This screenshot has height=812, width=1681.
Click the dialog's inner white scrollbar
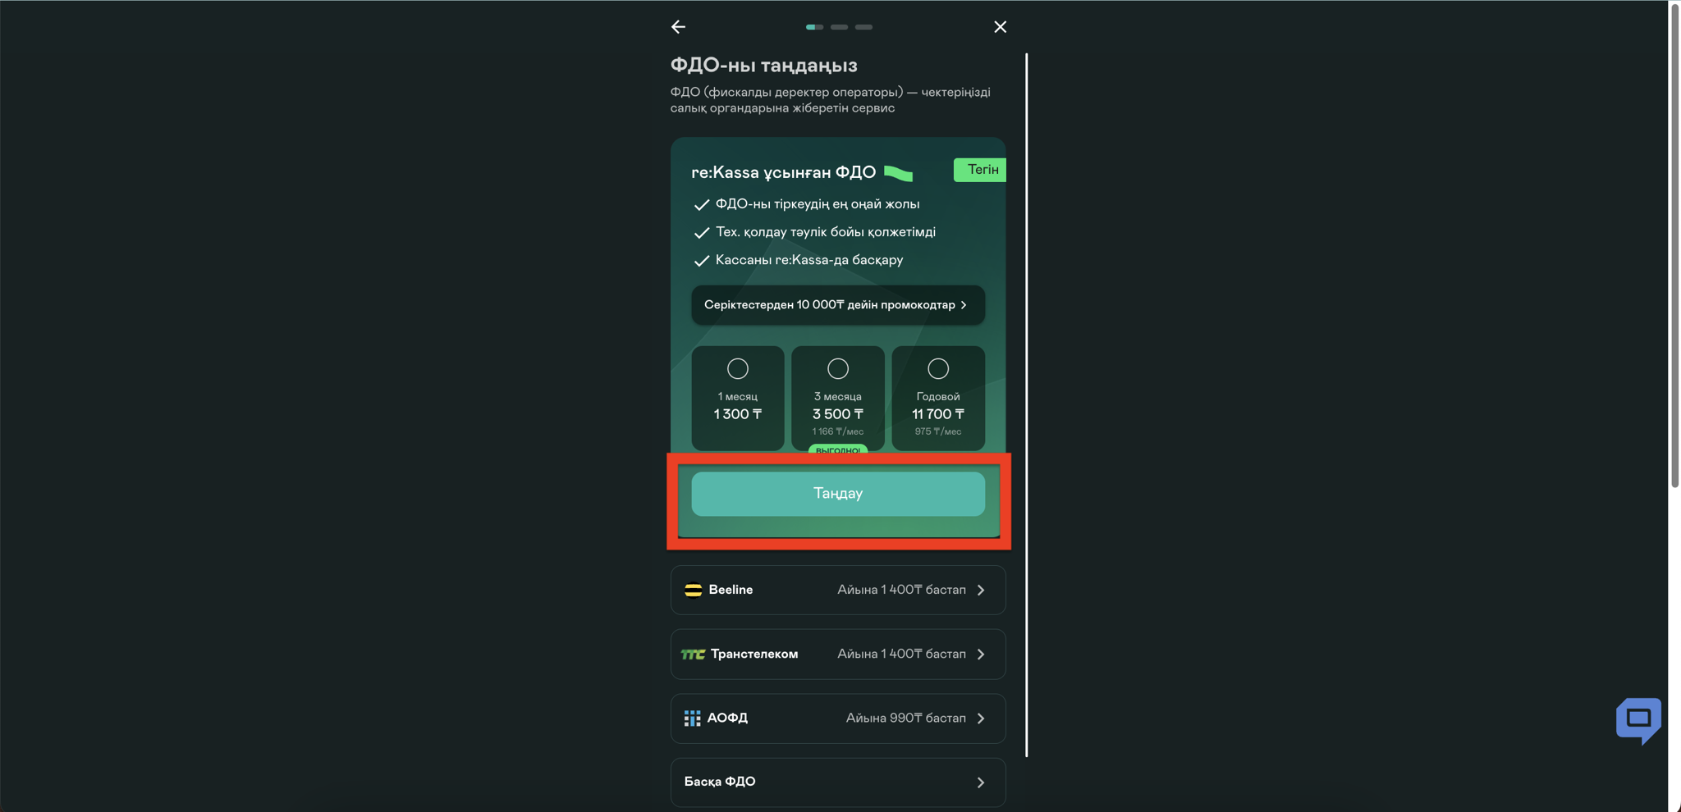1026,405
